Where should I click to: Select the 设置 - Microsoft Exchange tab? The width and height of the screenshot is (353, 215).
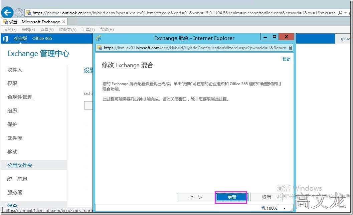pos(34,22)
